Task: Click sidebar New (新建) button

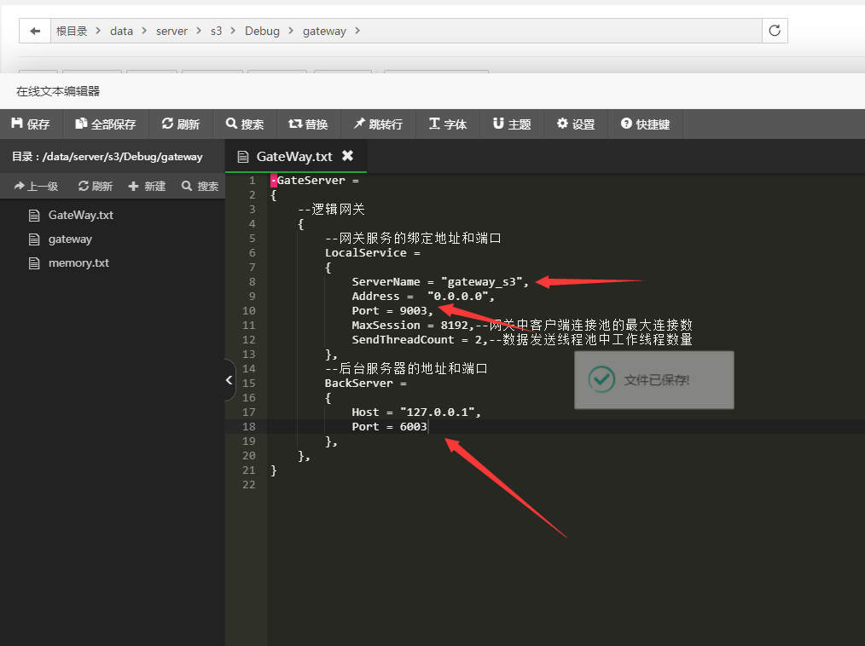Action: click(x=147, y=186)
